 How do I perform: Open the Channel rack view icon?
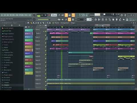click(103, 19)
